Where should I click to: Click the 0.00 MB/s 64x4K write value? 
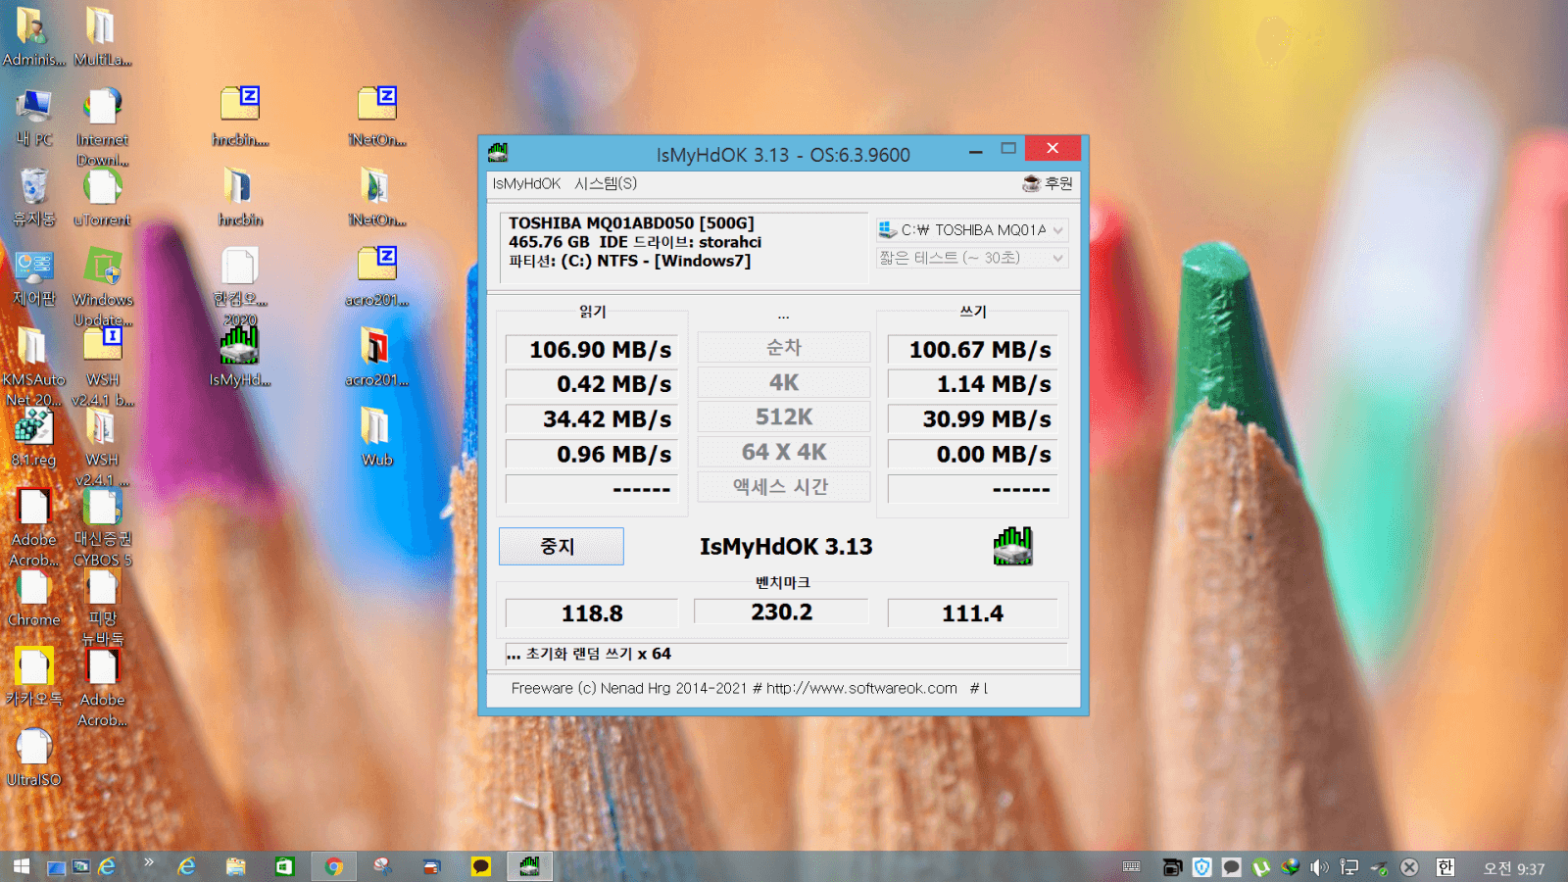coord(973,455)
